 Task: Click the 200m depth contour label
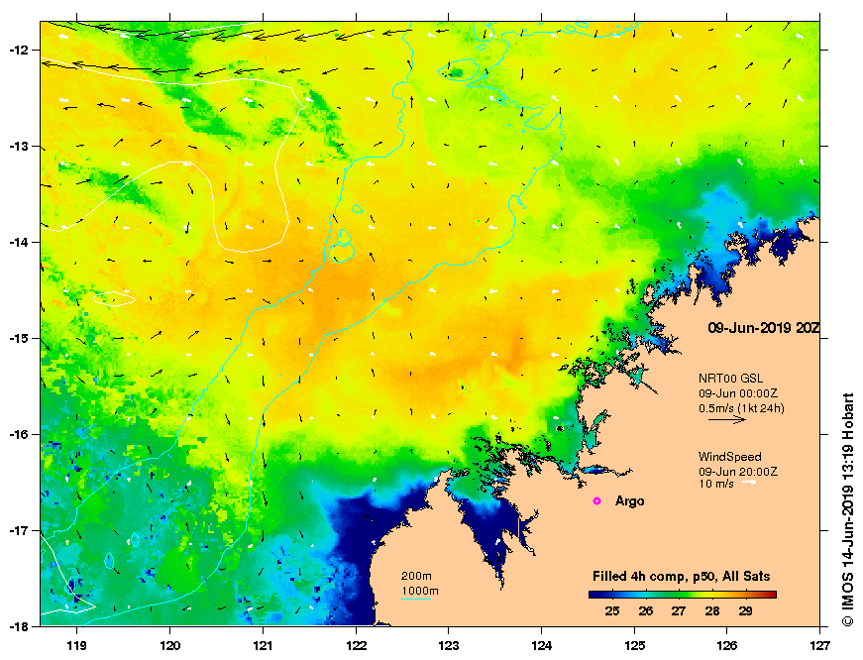point(416,577)
